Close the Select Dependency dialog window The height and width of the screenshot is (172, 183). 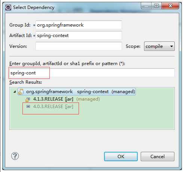point(170,6)
